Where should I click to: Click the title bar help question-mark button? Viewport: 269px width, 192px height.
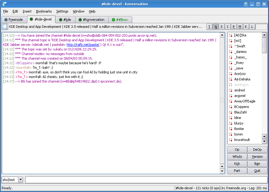246,4
